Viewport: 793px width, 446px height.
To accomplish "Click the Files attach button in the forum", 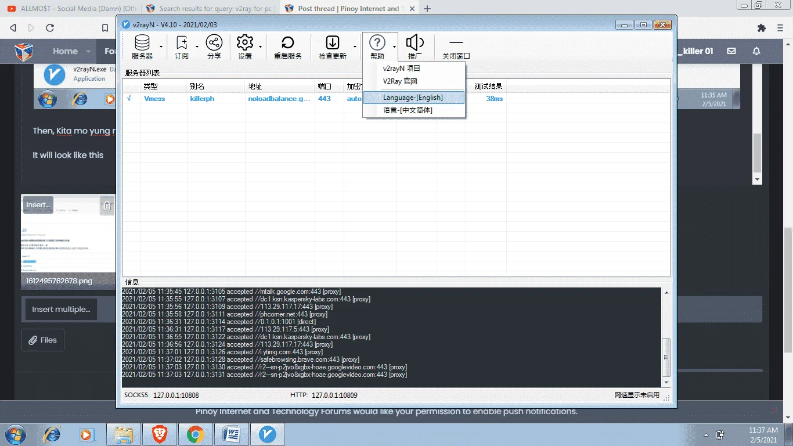I will click(42, 340).
